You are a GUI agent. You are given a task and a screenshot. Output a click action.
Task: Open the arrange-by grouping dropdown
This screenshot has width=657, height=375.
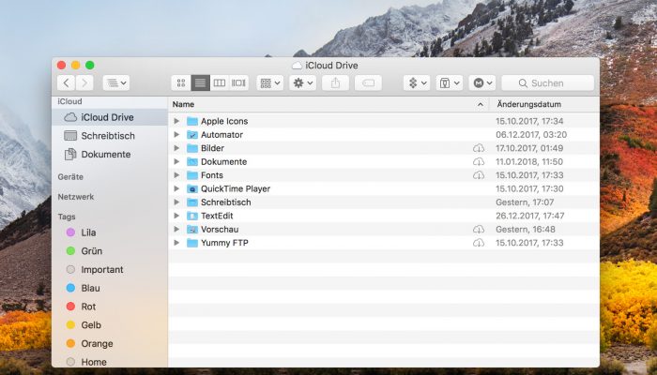pyautogui.click(x=270, y=82)
